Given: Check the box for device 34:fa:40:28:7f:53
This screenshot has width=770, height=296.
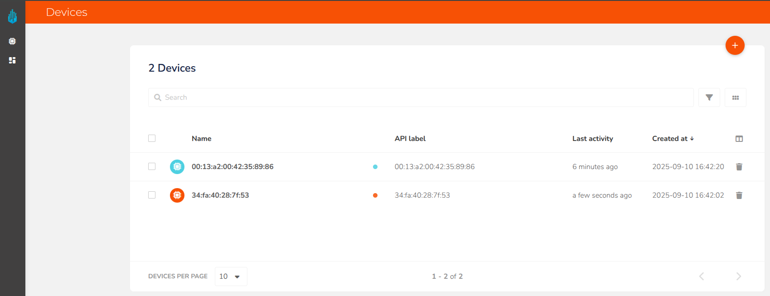Looking at the screenshot, I should (152, 195).
